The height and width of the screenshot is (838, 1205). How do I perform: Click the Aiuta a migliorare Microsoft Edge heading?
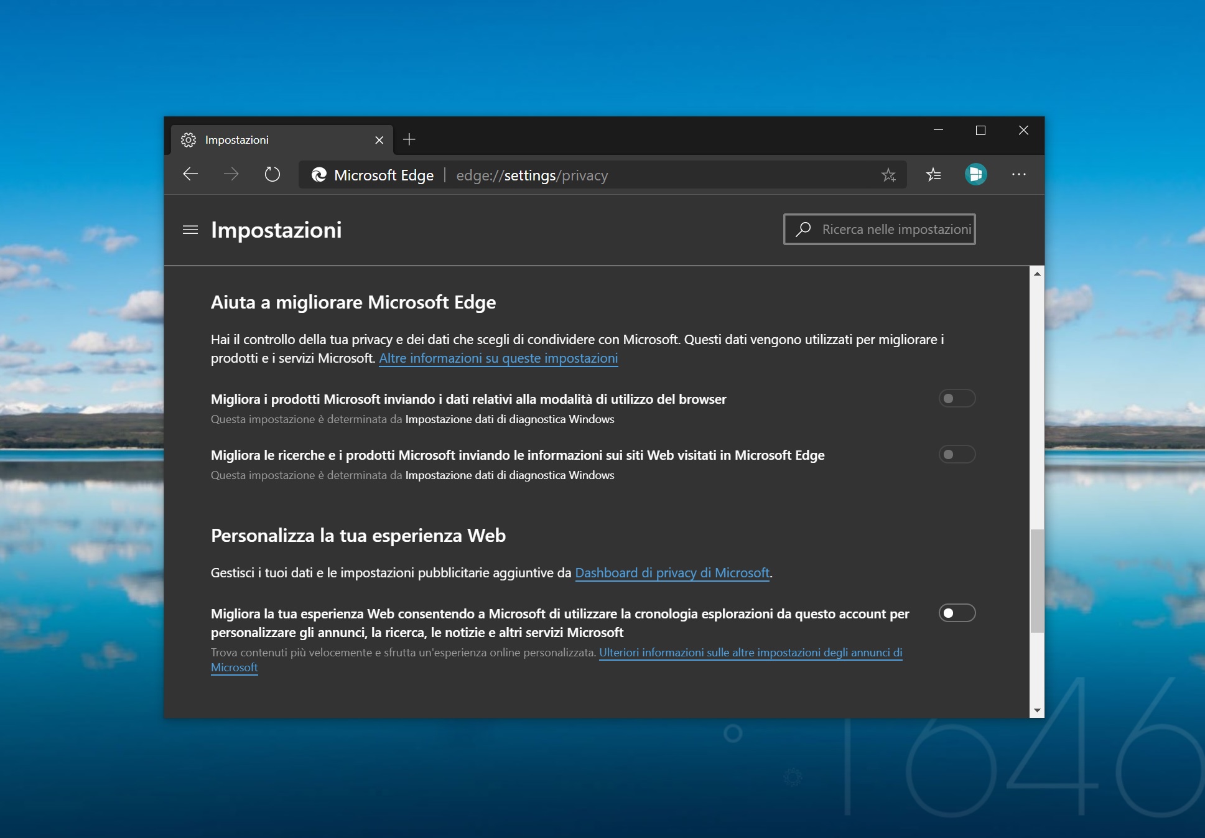click(x=353, y=302)
